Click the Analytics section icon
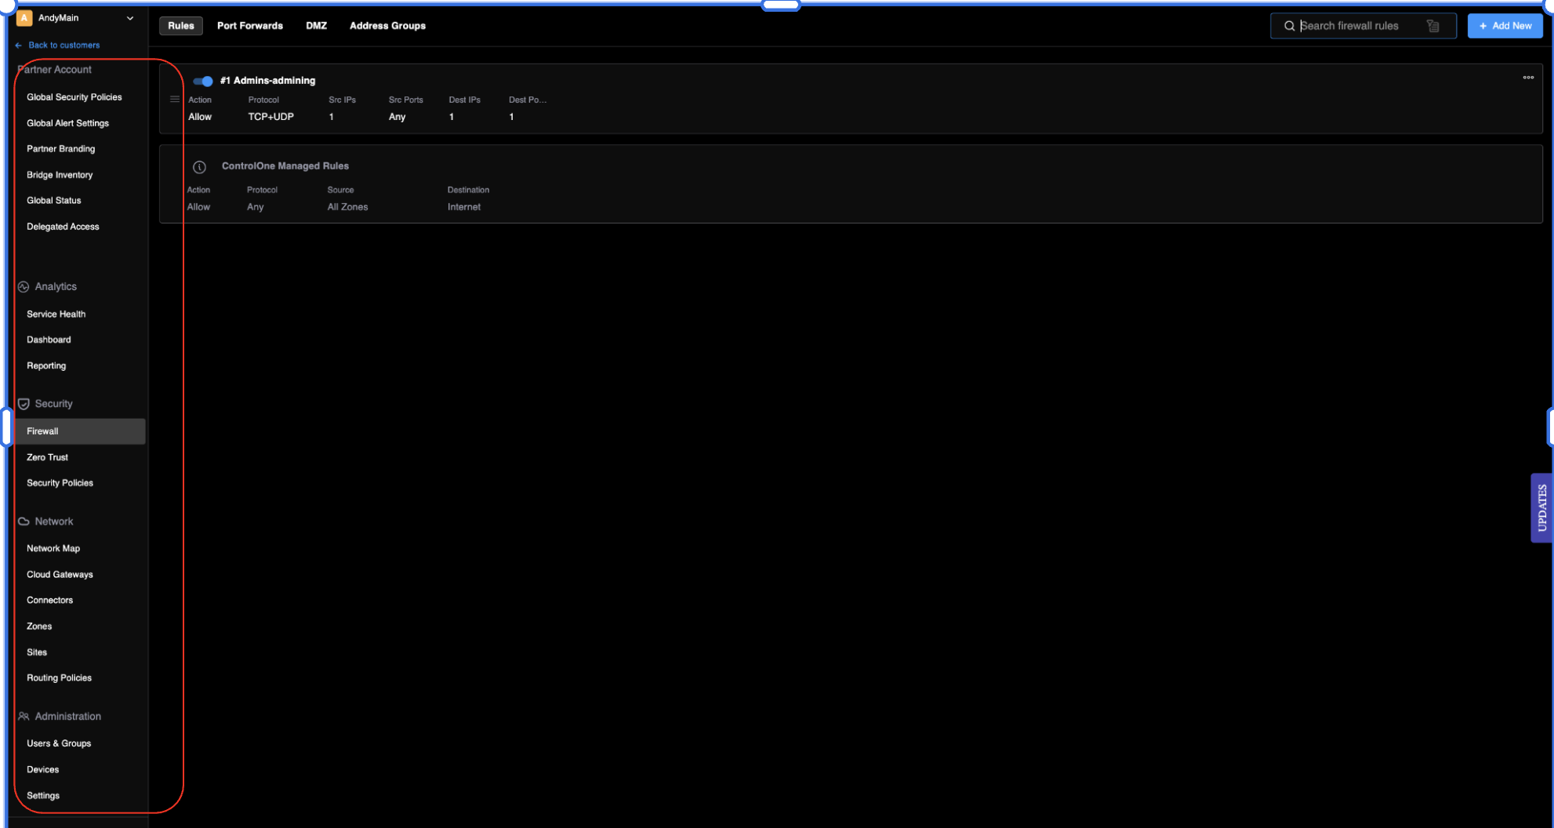 click(x=24, y=286)
